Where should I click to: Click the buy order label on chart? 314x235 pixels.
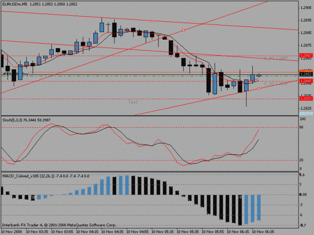[x=16, y=74]
